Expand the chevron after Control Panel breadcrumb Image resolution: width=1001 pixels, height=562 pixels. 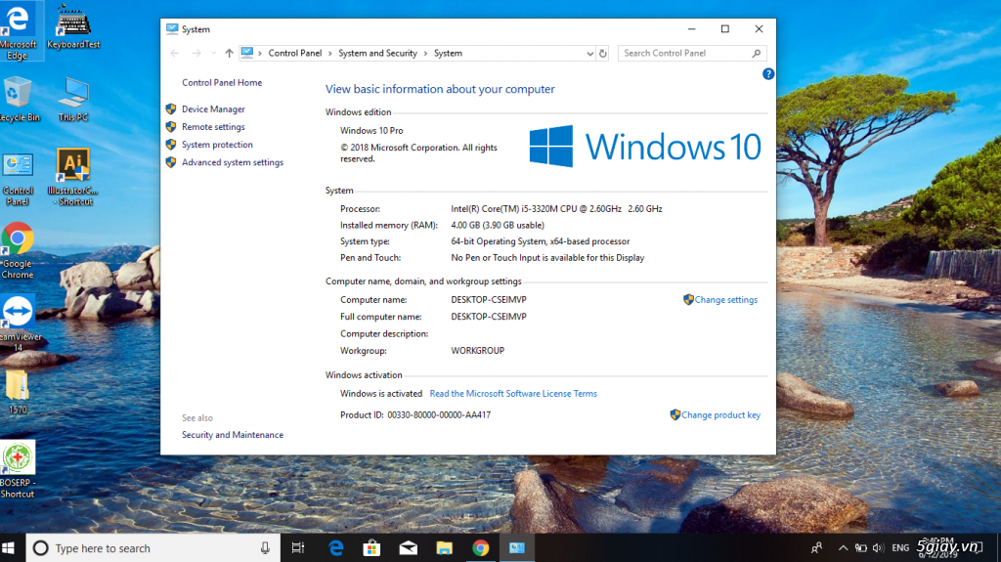(x=330, y=54)
